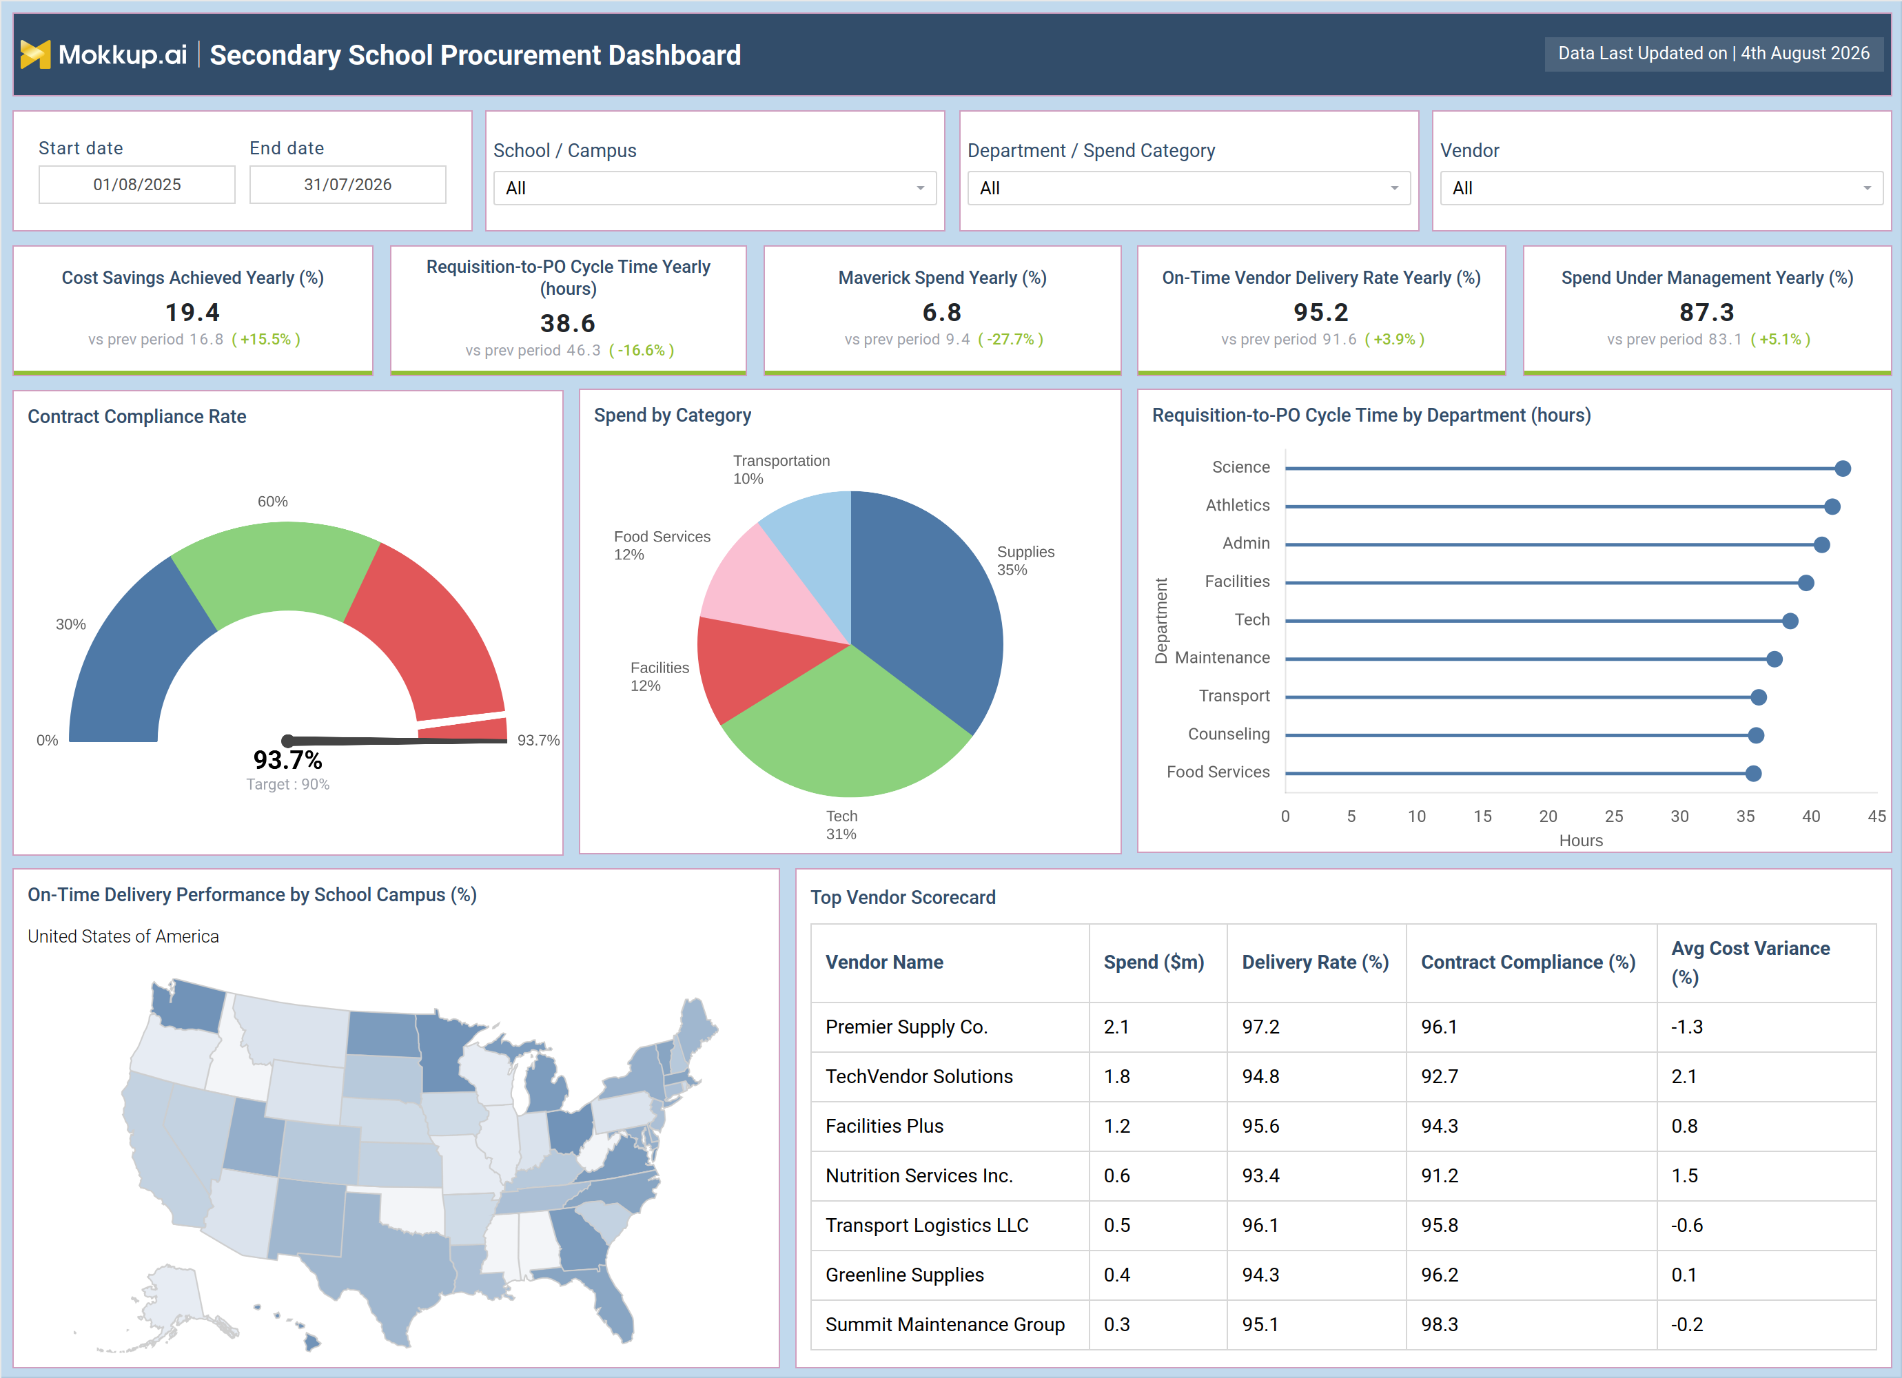Click On-Time Vendor Delivery Rate value 95.2
The image size is (1902, 1378).
(x=1321, y=313)
